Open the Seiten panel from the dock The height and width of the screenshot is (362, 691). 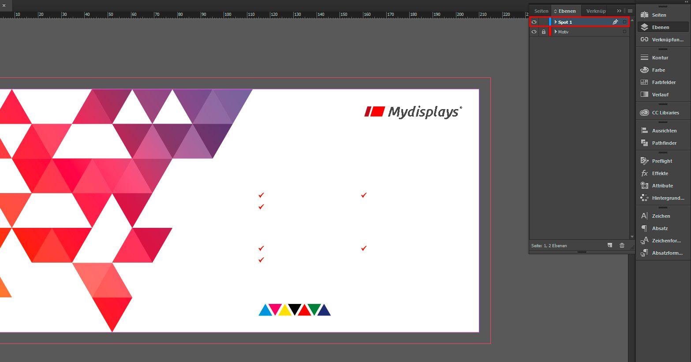point(663,15)
